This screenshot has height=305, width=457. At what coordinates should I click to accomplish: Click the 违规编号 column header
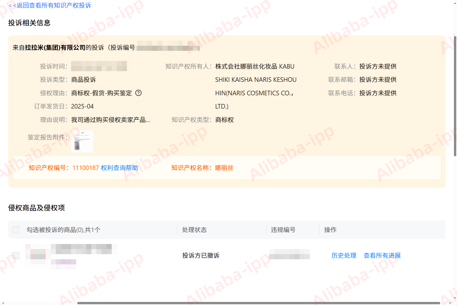click(x=283, y=230)
